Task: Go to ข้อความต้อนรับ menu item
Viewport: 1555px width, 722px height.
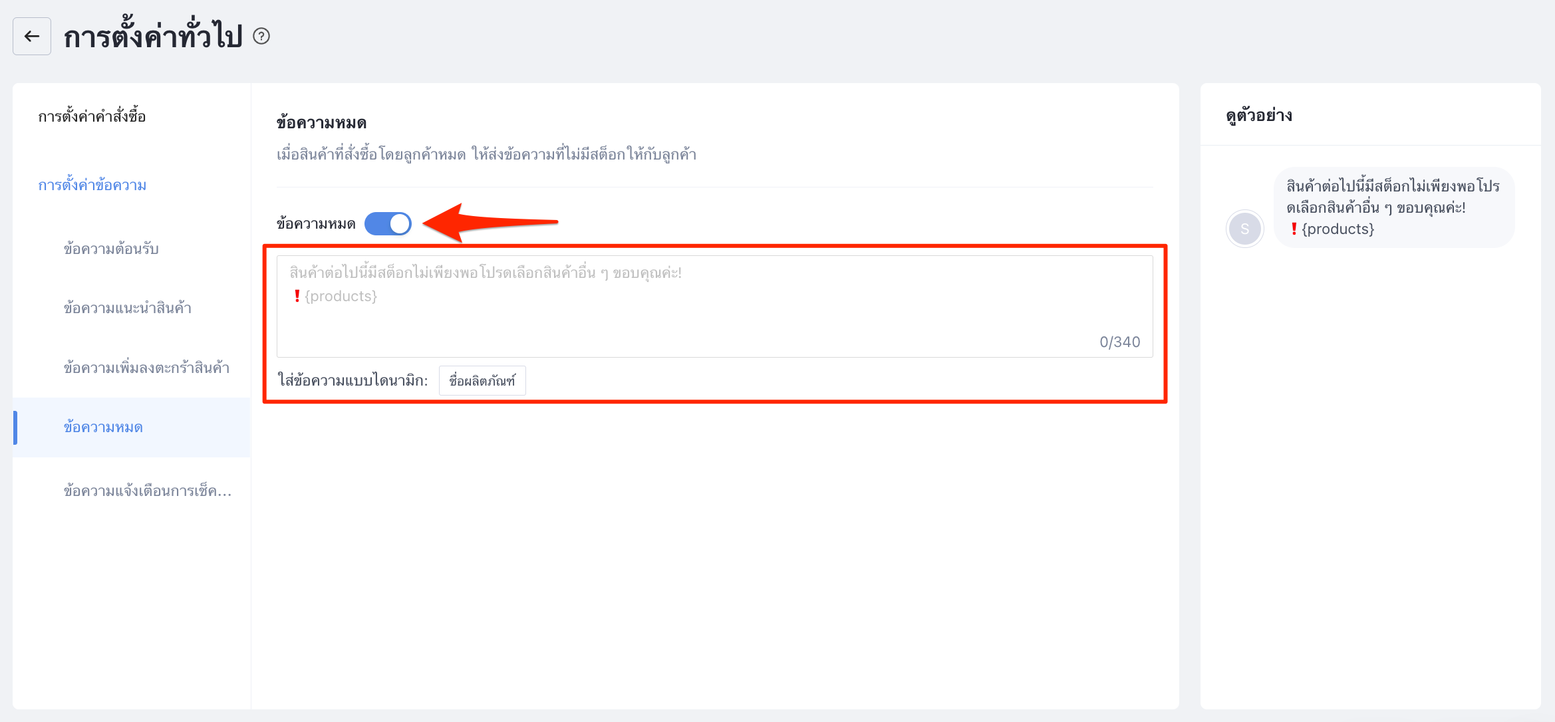Action: coord(111,249)
